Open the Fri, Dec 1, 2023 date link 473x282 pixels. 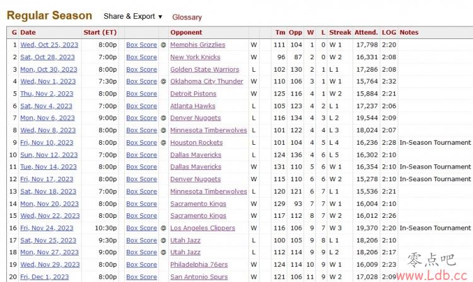(x=44, y=277)
